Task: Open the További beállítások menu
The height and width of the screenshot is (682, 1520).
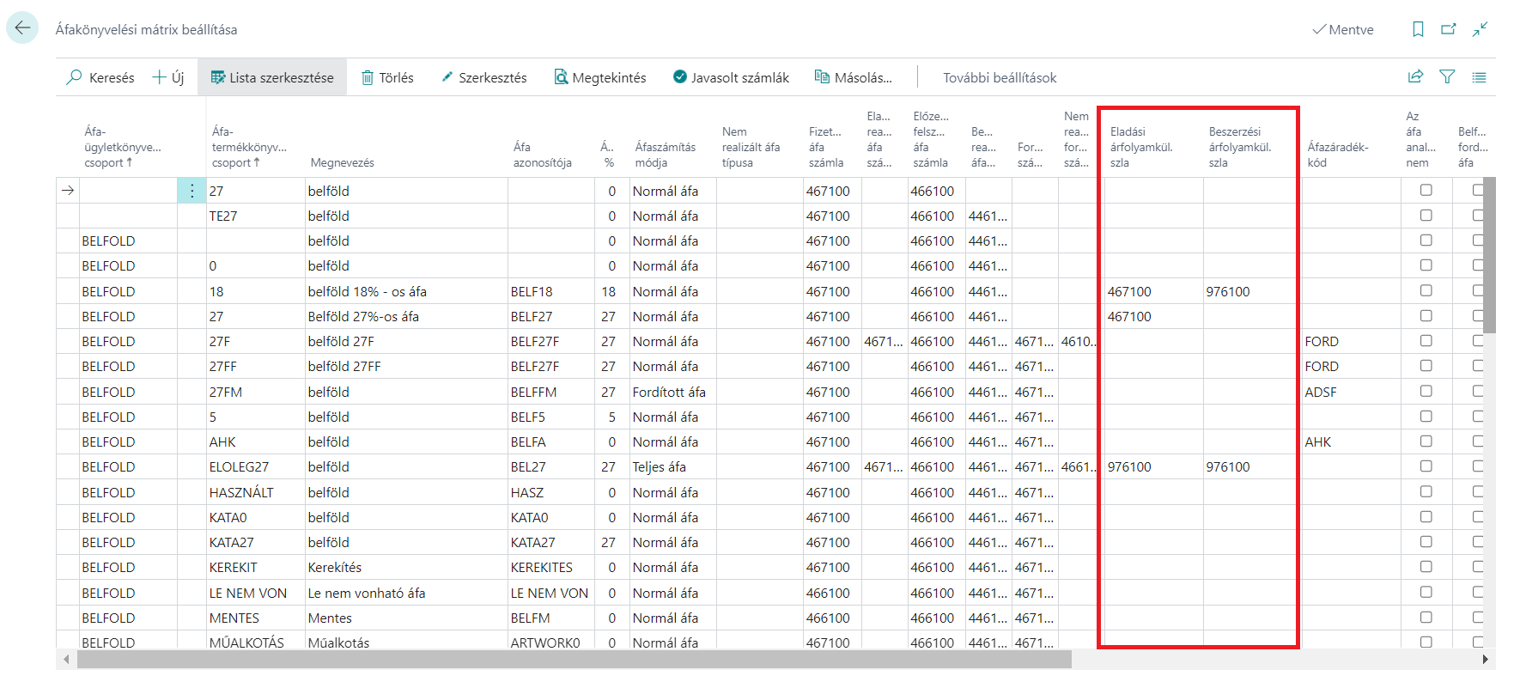Action: point(1000,77)
